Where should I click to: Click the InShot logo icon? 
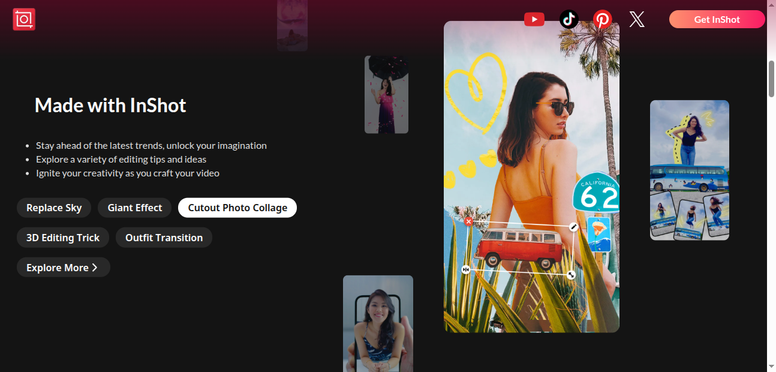click(x=24, y=20)
